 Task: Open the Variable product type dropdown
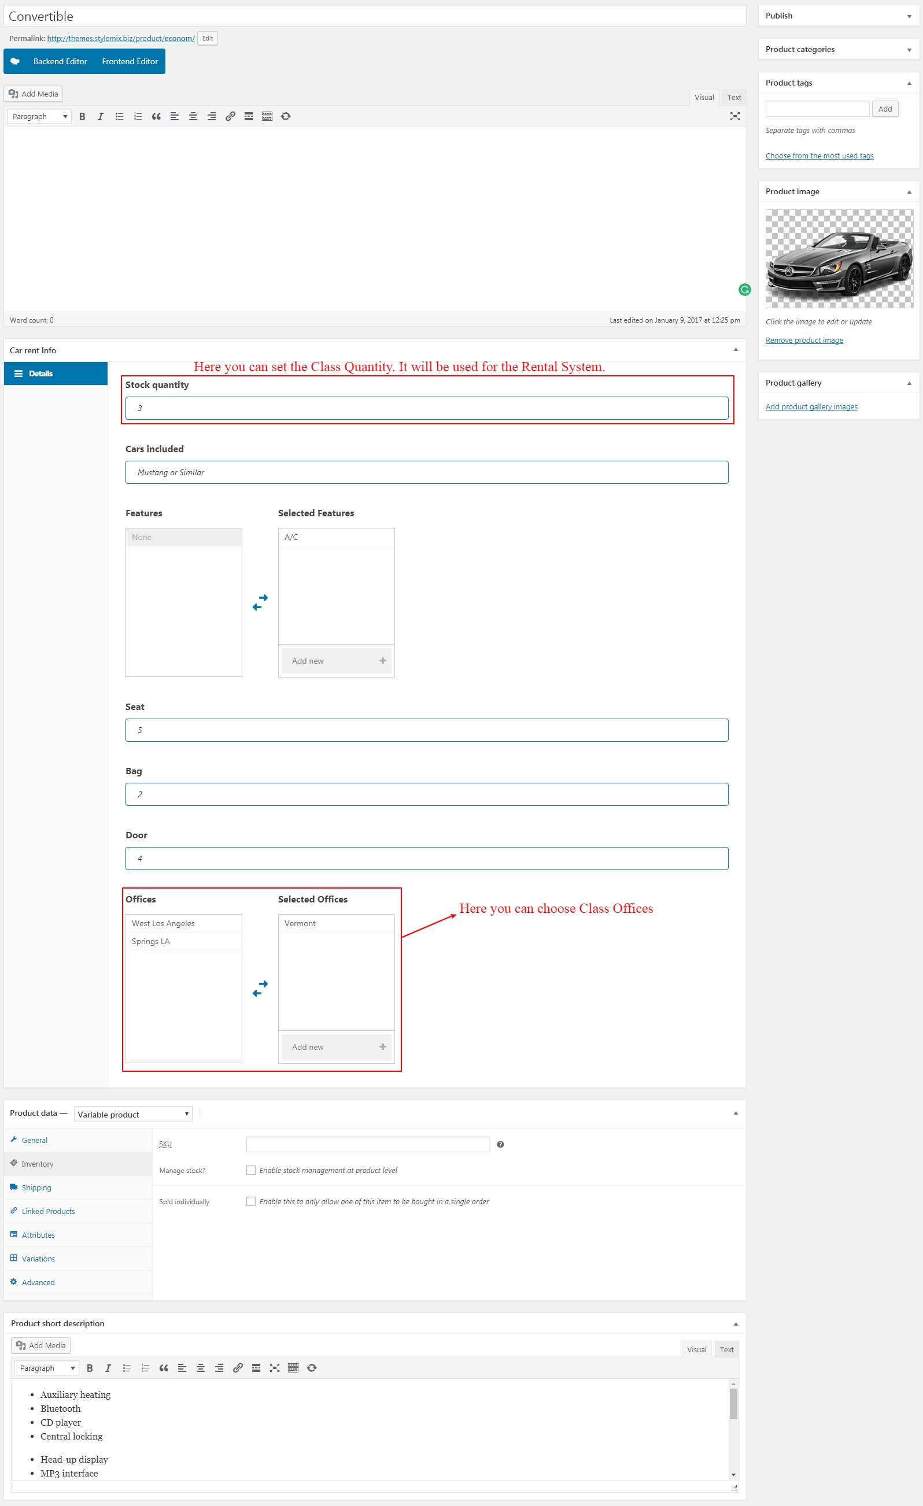point(132,1114)
